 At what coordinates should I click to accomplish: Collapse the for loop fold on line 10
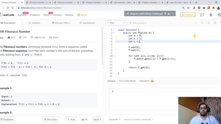click(x=114, y=56)
